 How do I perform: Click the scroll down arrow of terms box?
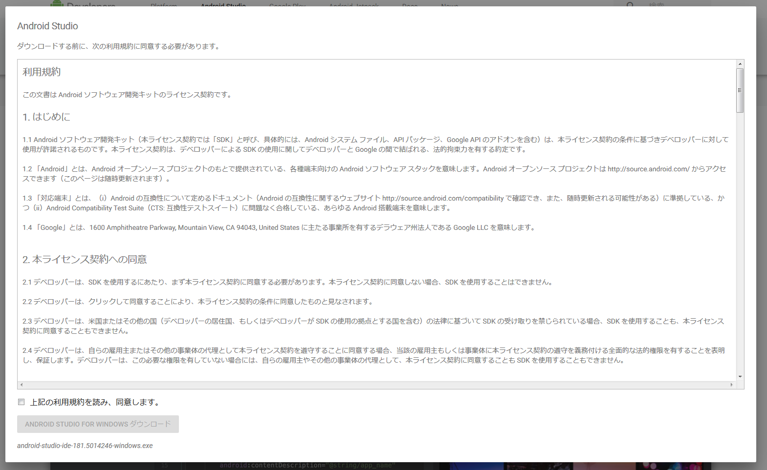[x=740, y=377]
